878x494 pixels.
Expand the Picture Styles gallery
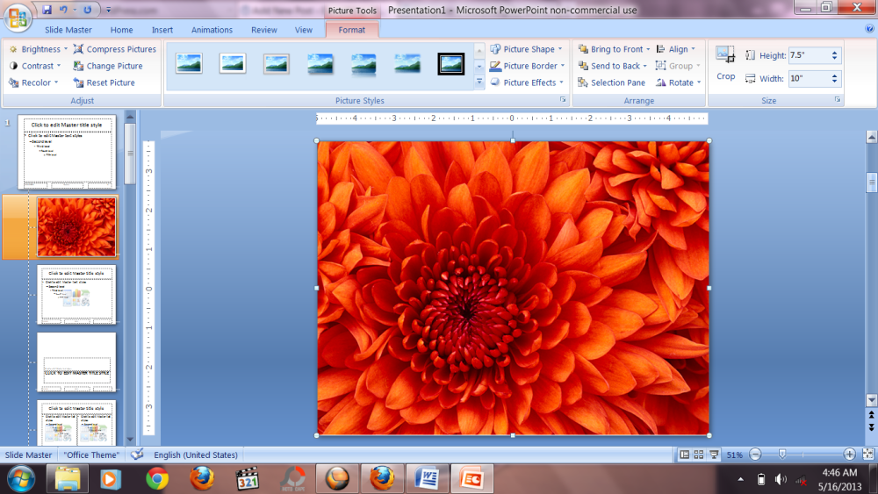479,82
